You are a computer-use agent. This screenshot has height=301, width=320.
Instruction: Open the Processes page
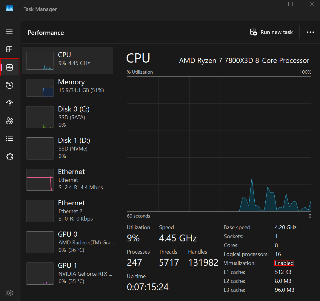point(9,49)
